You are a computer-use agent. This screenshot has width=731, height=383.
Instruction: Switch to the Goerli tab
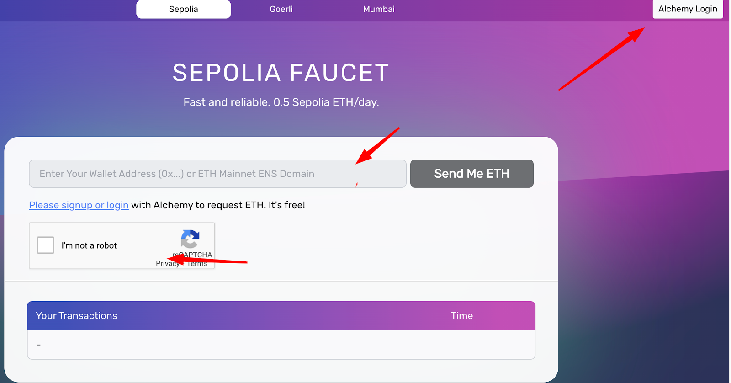[x=281, y=9]
